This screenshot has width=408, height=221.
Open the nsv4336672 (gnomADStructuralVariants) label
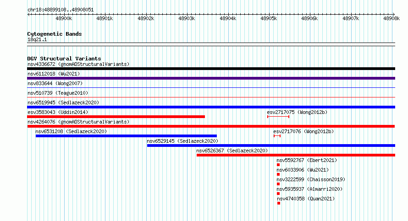[78, 64]
